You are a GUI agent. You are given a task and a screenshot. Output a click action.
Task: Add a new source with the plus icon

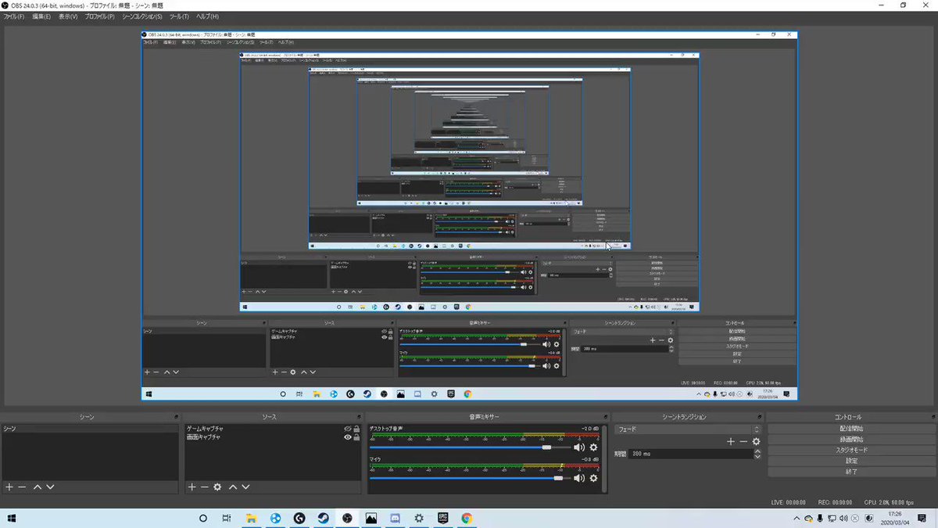tap(192, 487)
